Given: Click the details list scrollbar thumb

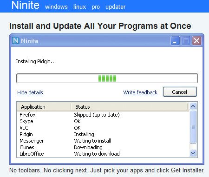Looking at the screenshot, I should [x=193, y=127].
